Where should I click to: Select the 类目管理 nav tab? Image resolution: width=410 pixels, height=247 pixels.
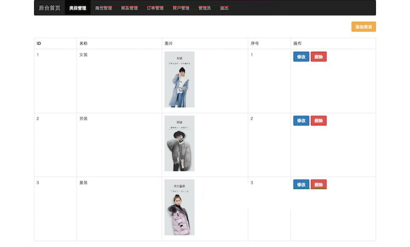click(78, 8)
